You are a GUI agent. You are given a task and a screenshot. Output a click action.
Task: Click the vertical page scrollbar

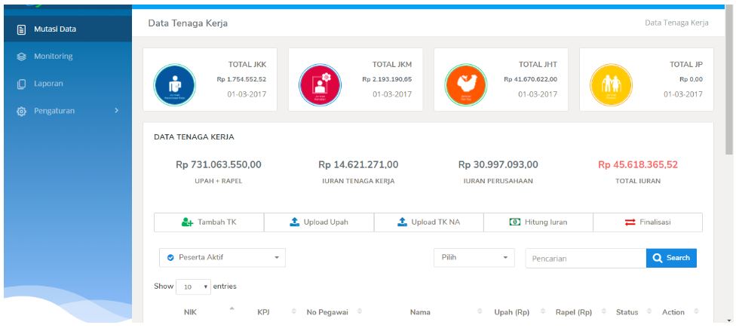pos(729,80)
